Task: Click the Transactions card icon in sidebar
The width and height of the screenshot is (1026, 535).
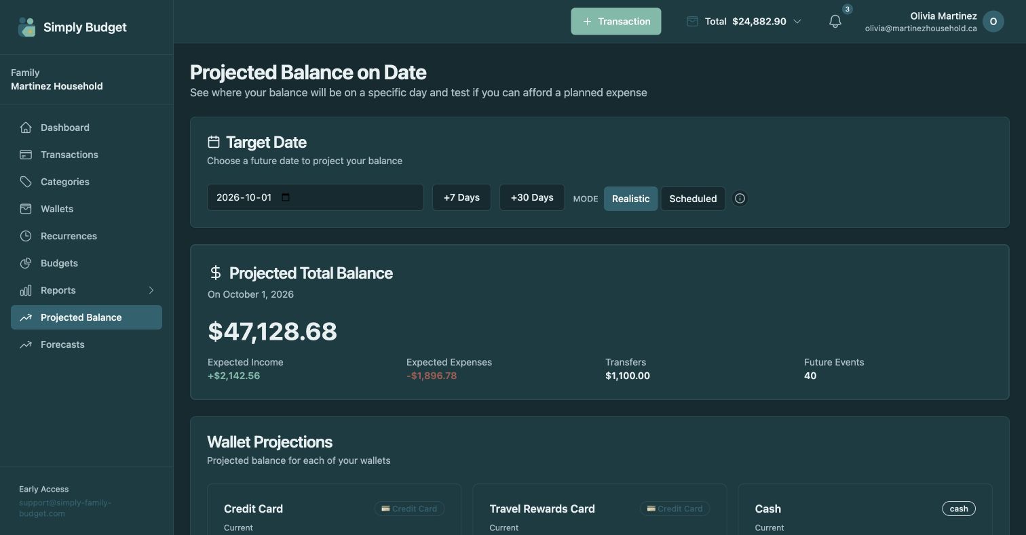Action: tap(26, 155)
